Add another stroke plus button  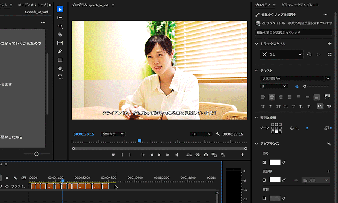click(329, 171)
